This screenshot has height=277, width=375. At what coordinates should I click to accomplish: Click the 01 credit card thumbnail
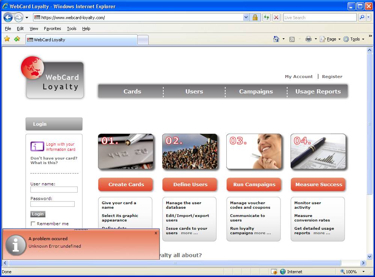pyautogui.click(x=126, y=152)
